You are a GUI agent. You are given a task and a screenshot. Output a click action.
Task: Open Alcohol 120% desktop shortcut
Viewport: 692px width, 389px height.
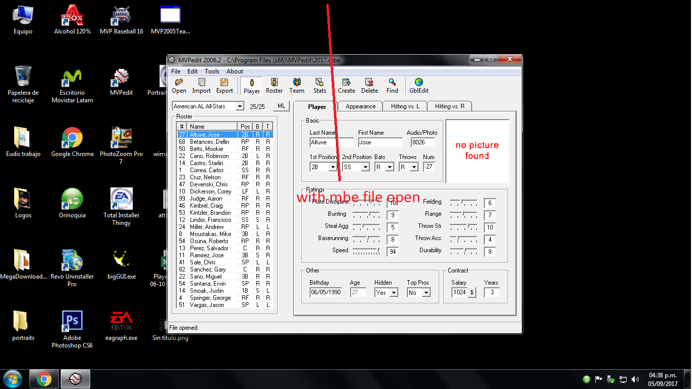[x=72, y=20]
